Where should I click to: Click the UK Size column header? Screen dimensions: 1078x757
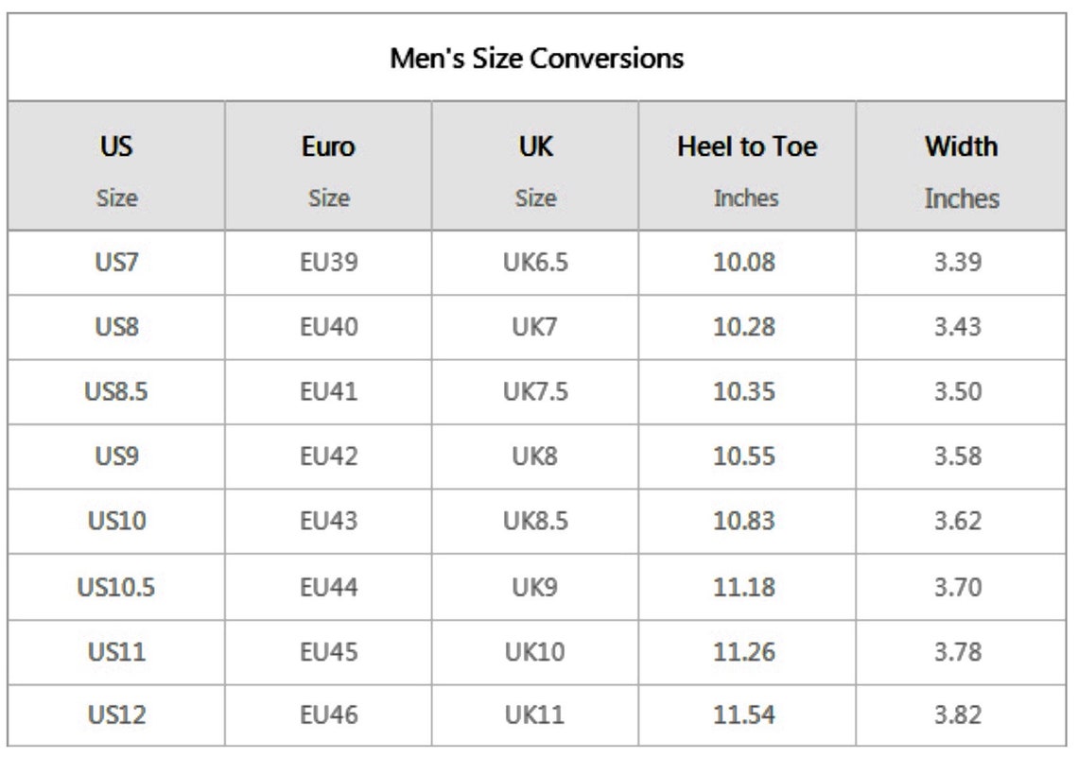[535, 166]
